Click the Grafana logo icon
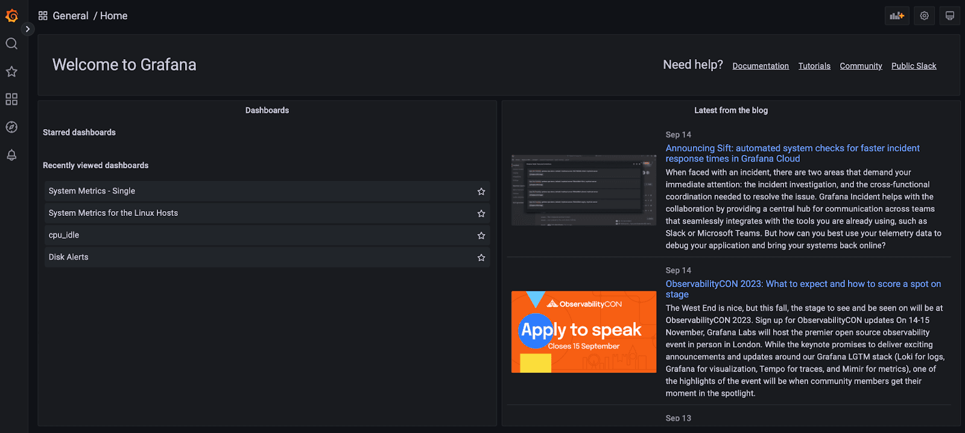The width and height of the screenshot is (965, 433). [11, 16]
